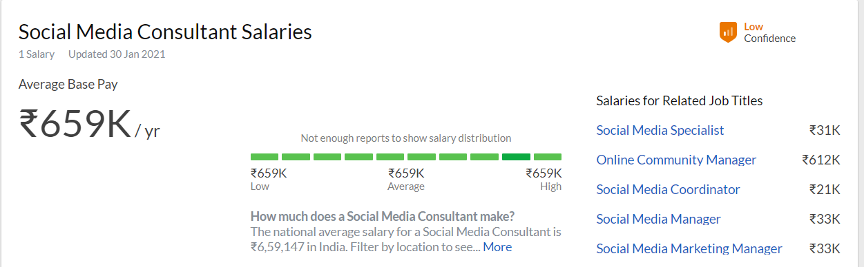
Task: Click the ₹659K per year average figure
Action: pyautogui.click(x=89, y=125)
